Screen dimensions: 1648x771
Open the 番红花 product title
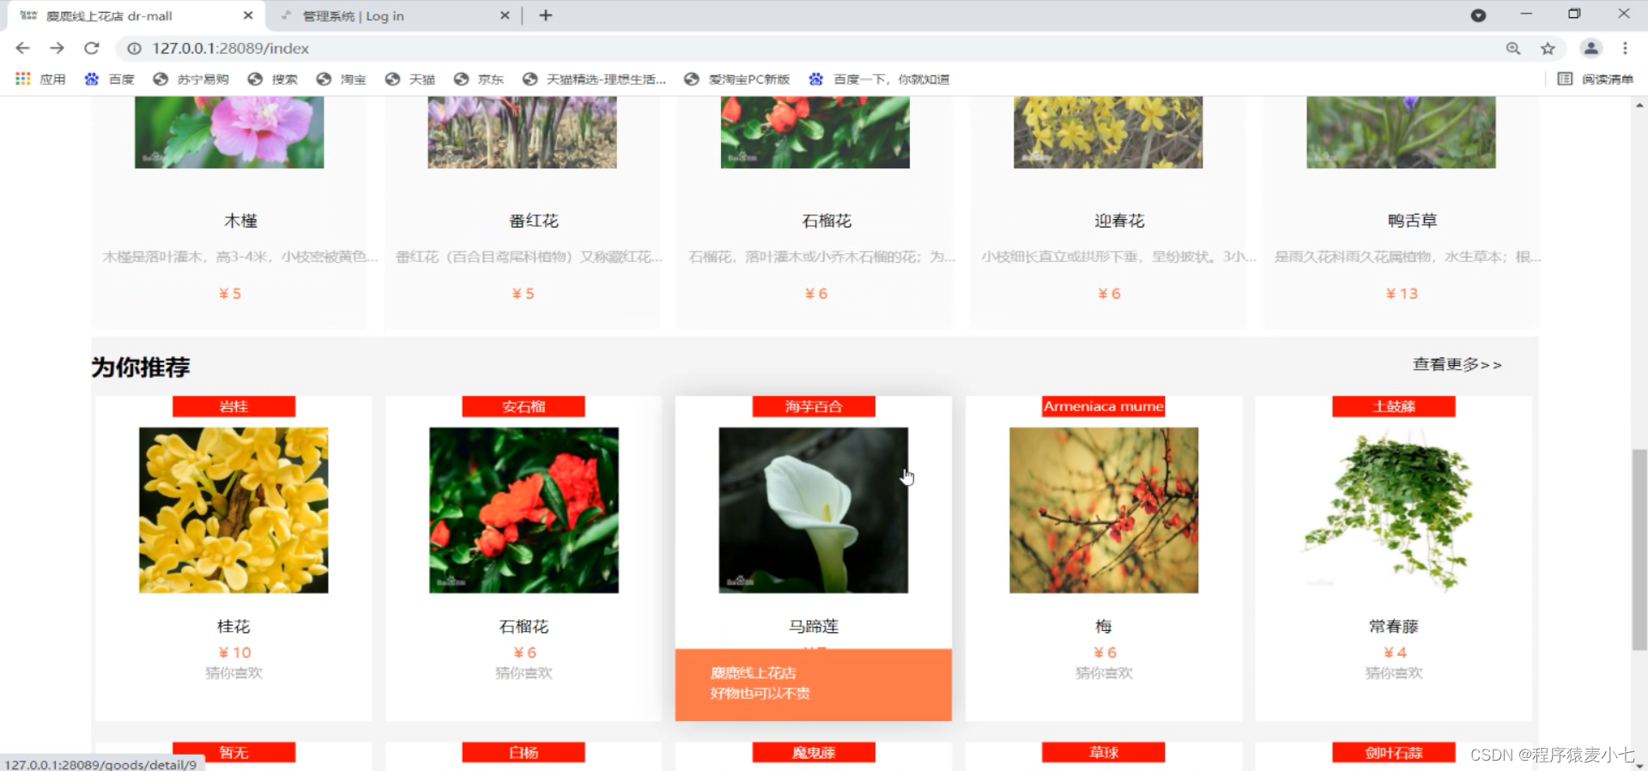pos(534,221)
